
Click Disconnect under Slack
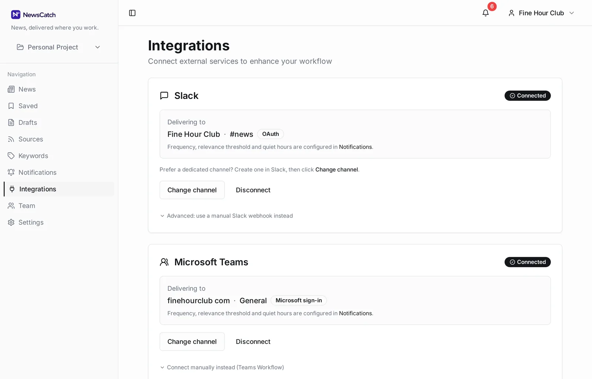pos(253,190)
